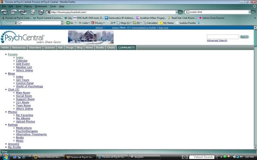This screenshot has width=257, height=160.
Task: Click the browser Back arrow button
Action: click(x=4, y=12)
